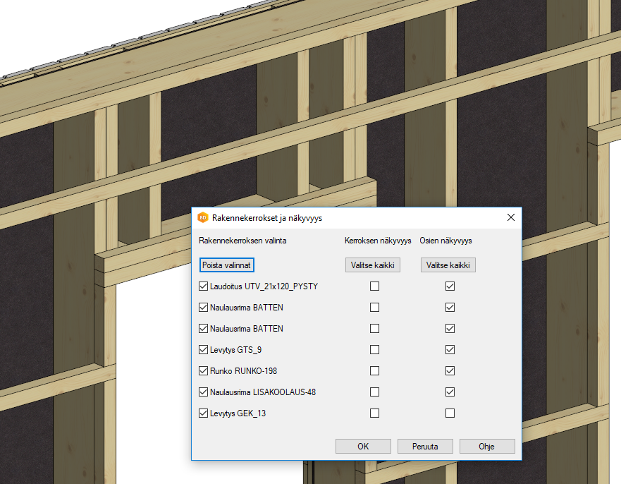This screenshot has height=484, width=621.
Task: Uncheck layer Laudoitus UTV_21x120_PYSTY selection
Action: (x=203, y=286)
